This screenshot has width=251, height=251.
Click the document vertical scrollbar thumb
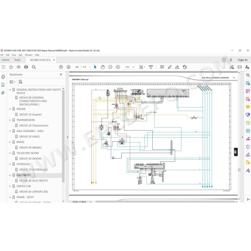[x=239, y=170]
